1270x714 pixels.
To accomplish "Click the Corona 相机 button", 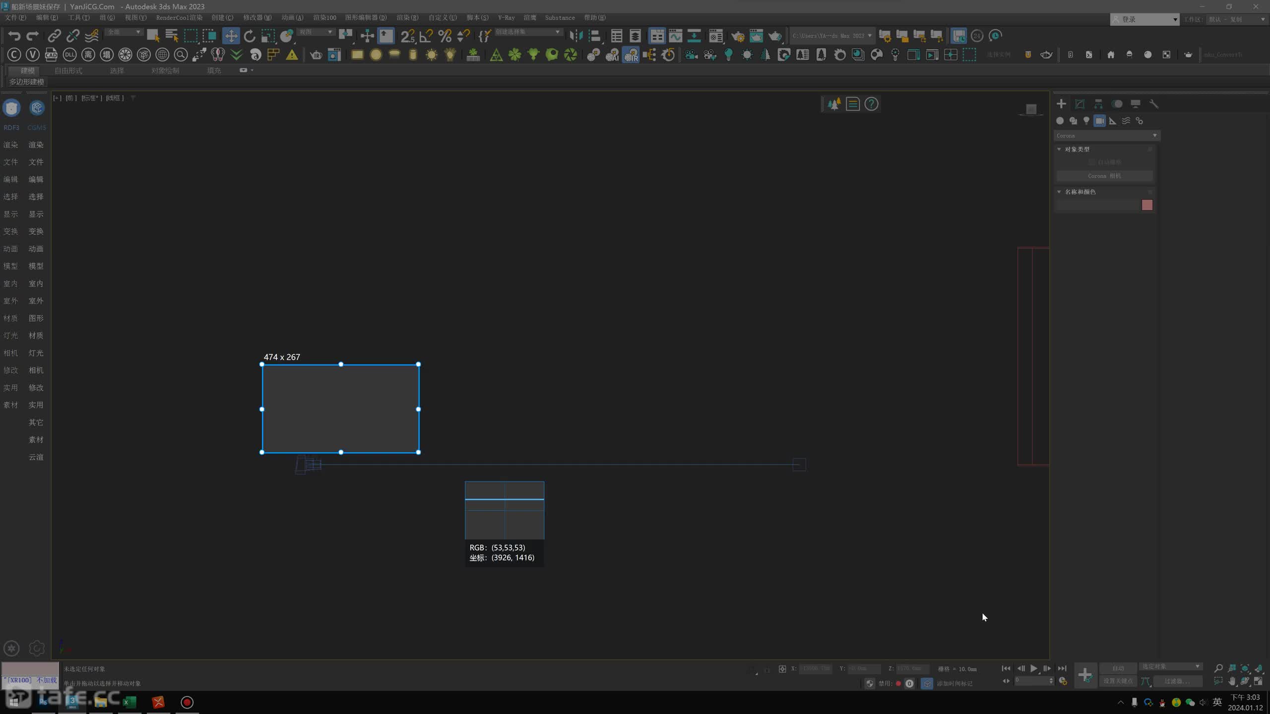I will (1104, 176).
